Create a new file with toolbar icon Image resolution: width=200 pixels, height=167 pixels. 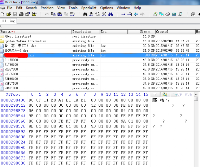2,14
